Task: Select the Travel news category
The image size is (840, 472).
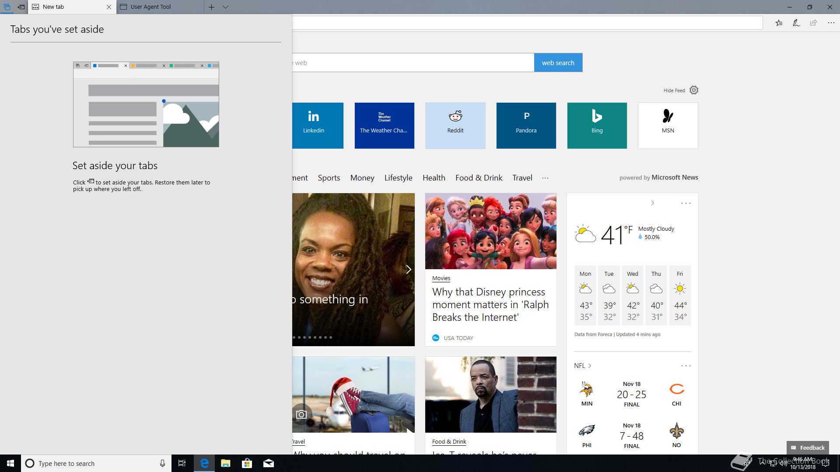Action: (522, 178)
